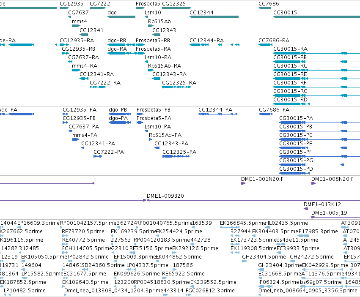Click the CG12344-RA transcript label

206,41
